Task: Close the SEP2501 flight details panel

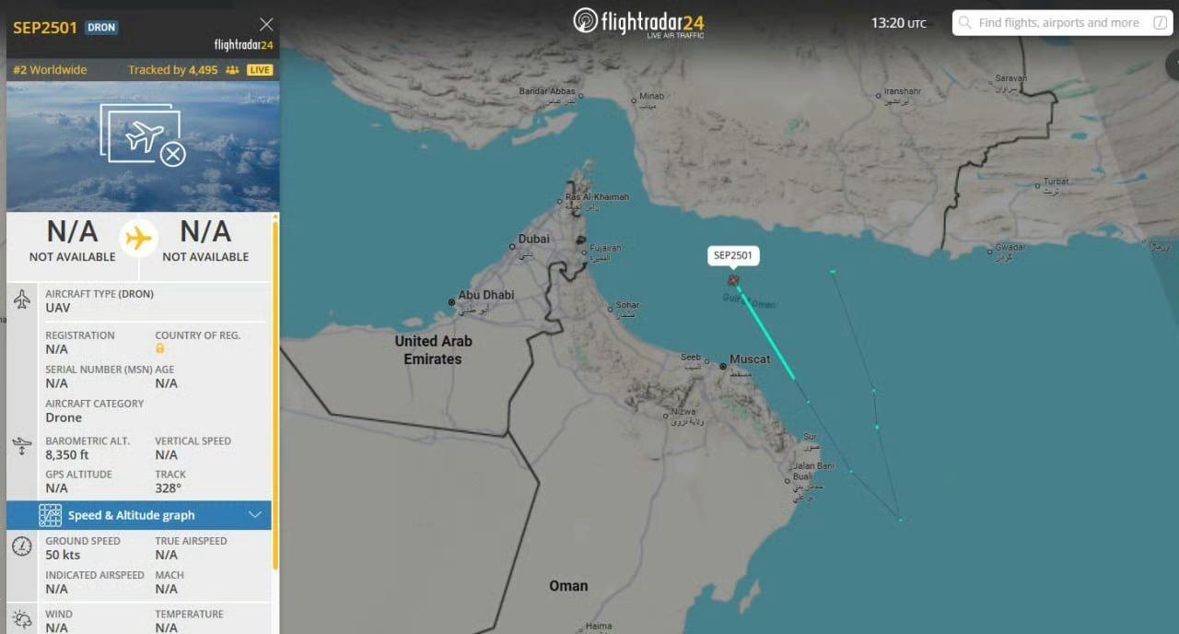Action: click(x=266, y=24)
